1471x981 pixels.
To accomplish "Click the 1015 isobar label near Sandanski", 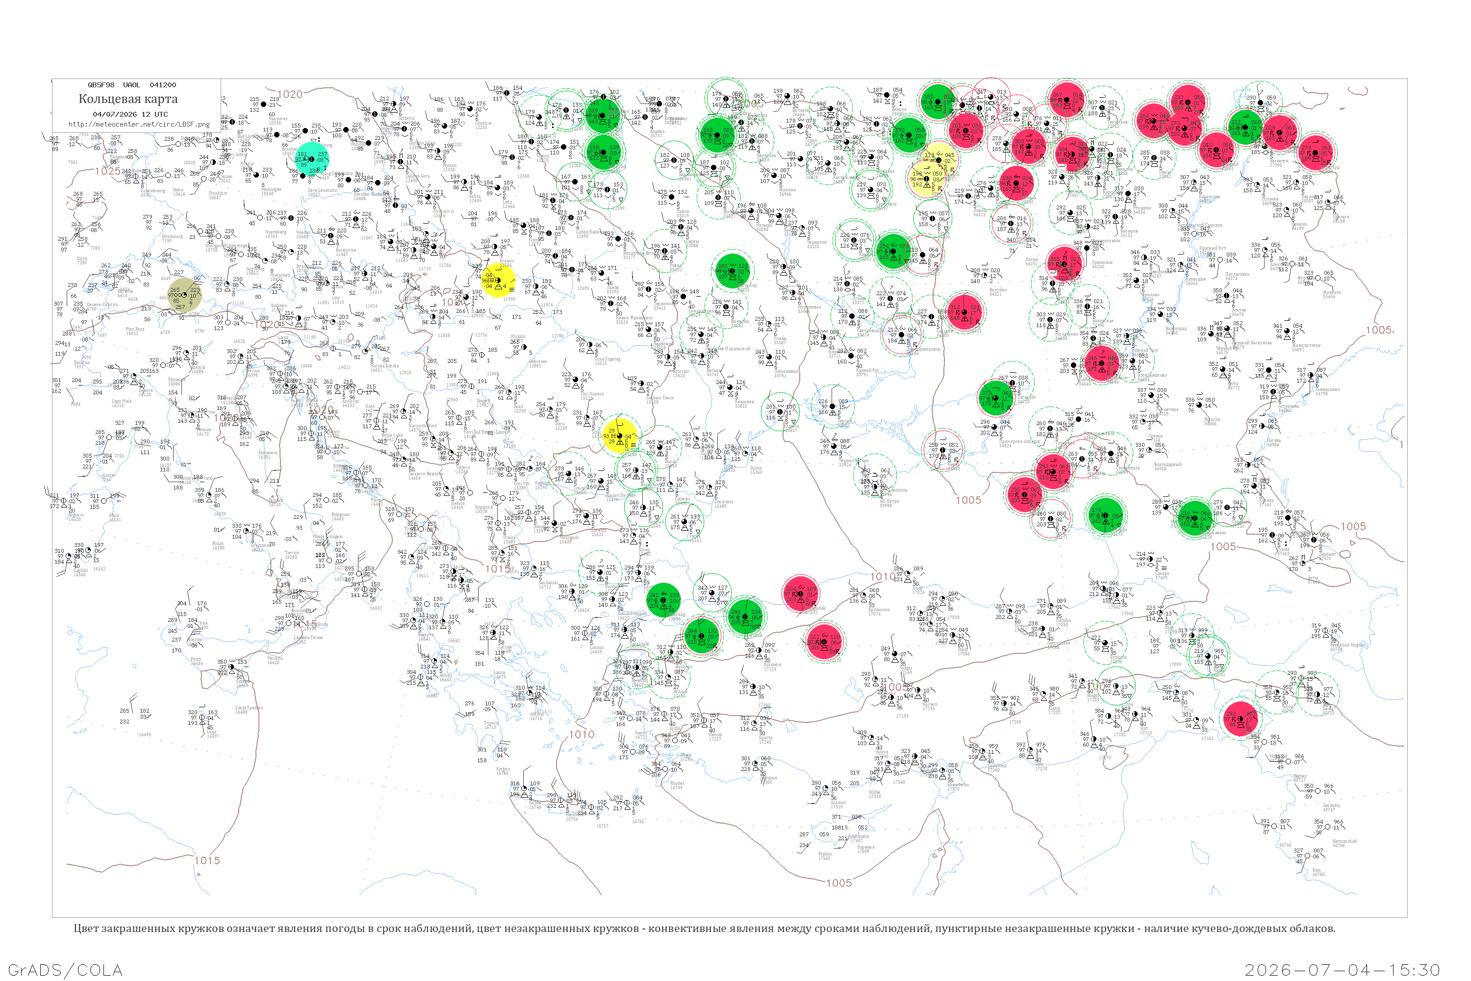I will pos(498,568).
